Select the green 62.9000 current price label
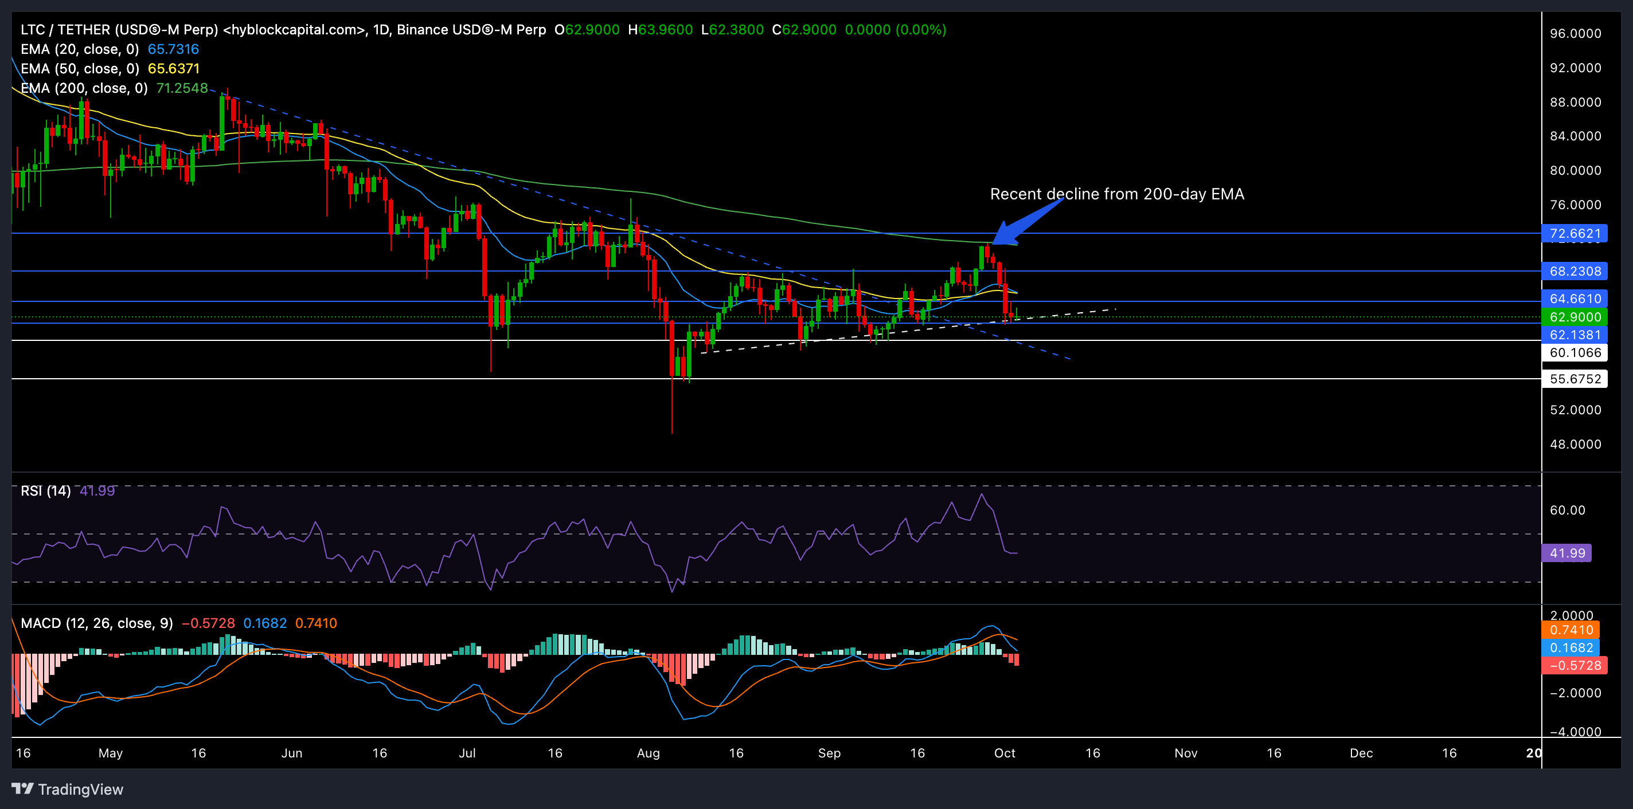 [1574, 317]
